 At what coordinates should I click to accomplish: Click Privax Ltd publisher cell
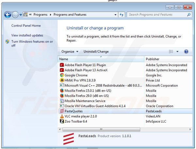tap(153, 80)
